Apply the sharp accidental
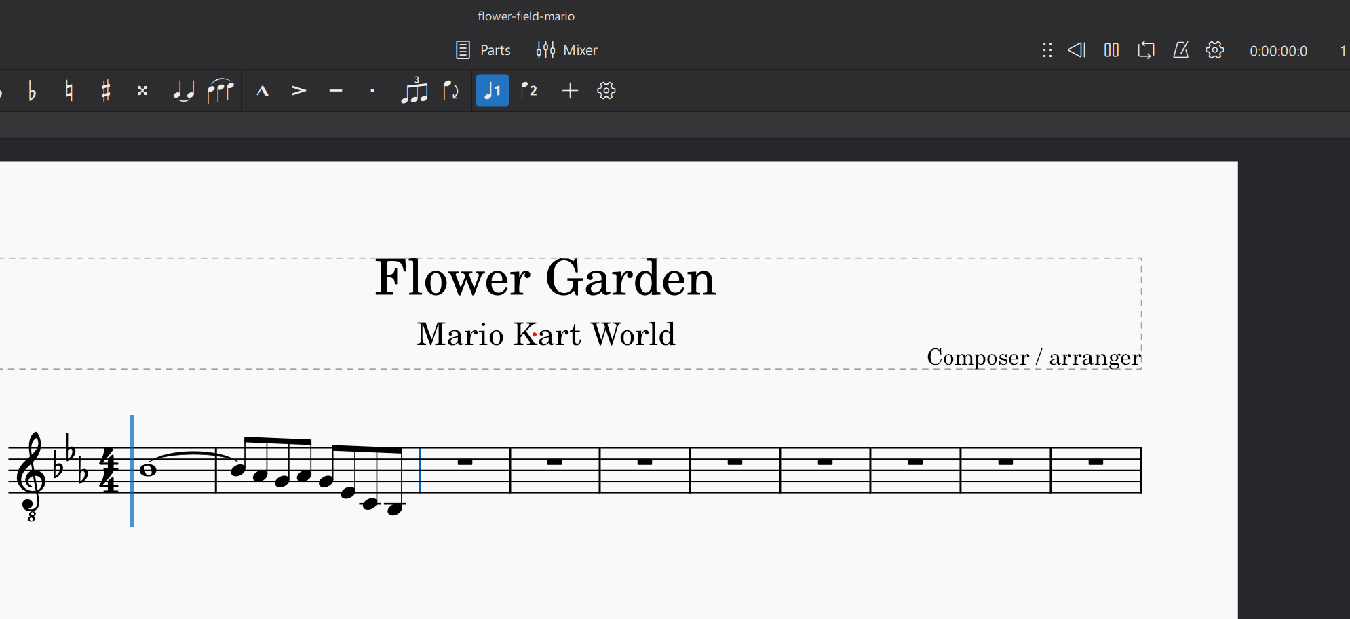1350x619 pixels. tap(105, 90)
